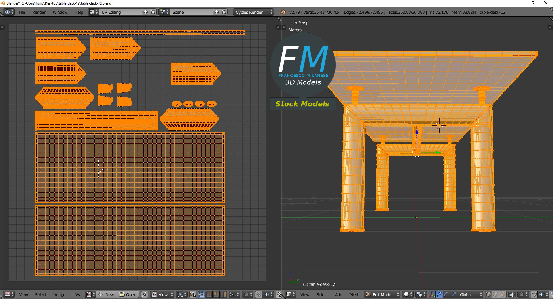Toggle UV sync selection with mesh
The image size is (553, 299).
click(193, 294)
